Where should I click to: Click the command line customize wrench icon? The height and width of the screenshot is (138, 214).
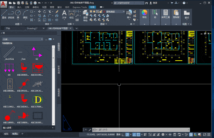[x=90, y=129]
